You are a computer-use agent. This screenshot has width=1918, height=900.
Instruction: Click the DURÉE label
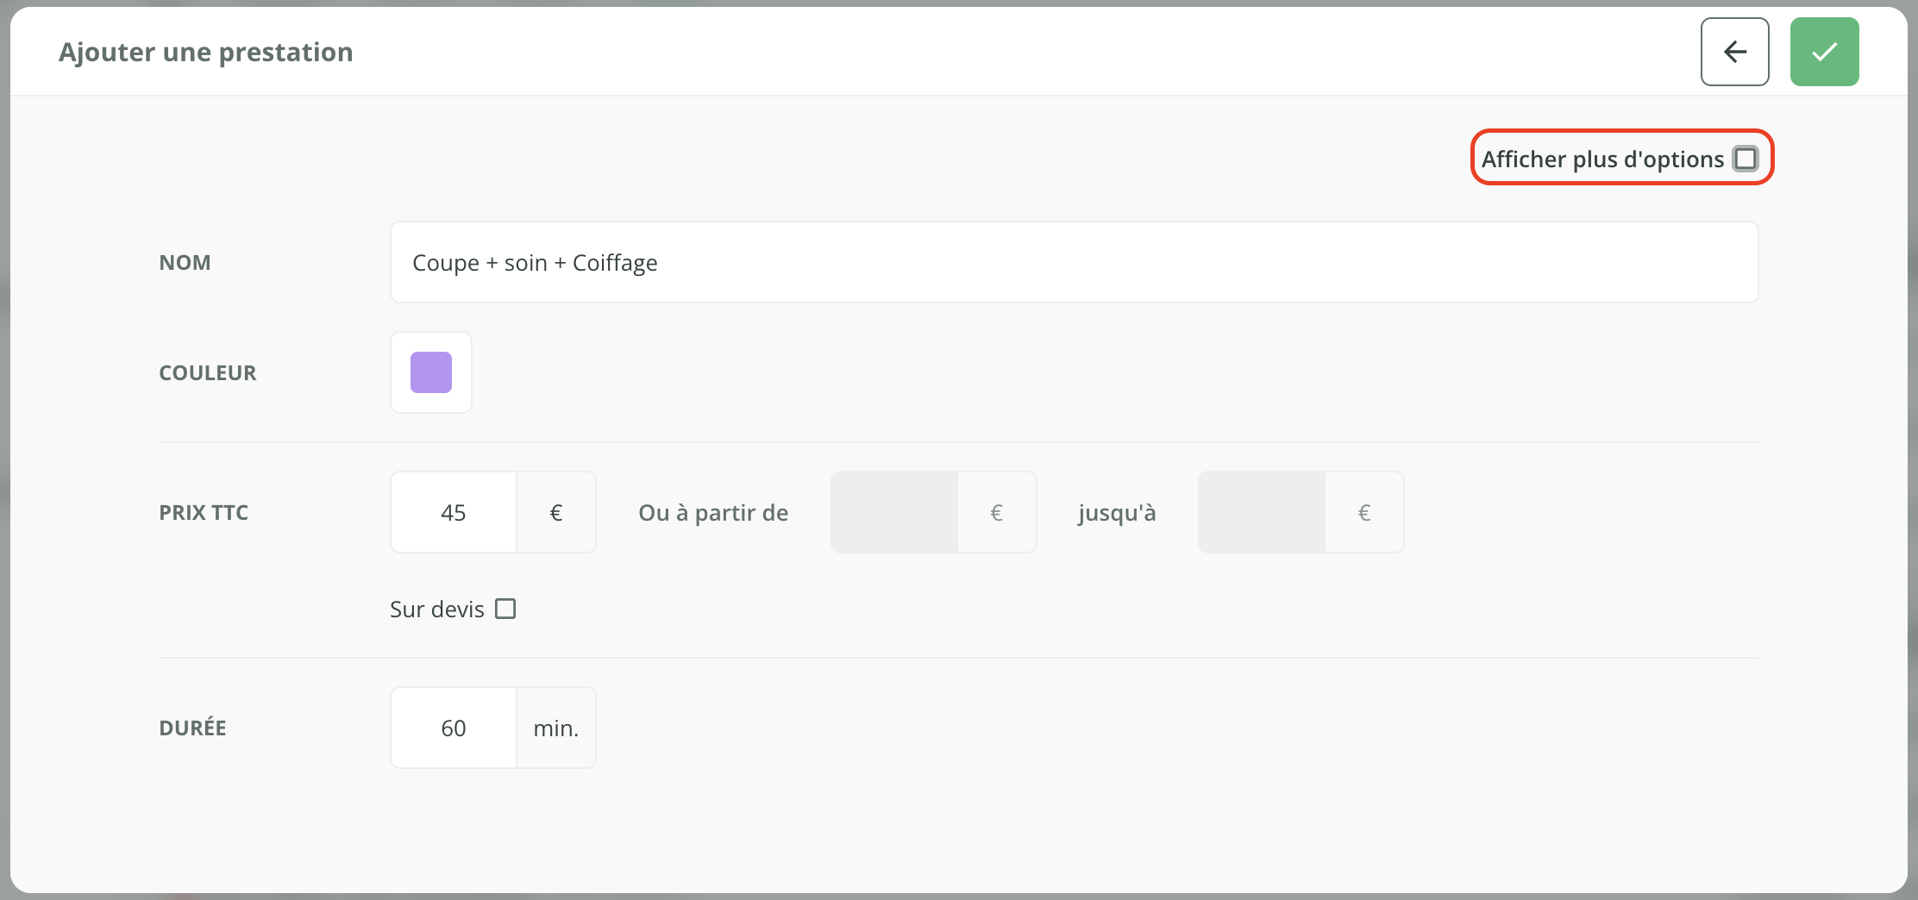(x=192, y=727)
